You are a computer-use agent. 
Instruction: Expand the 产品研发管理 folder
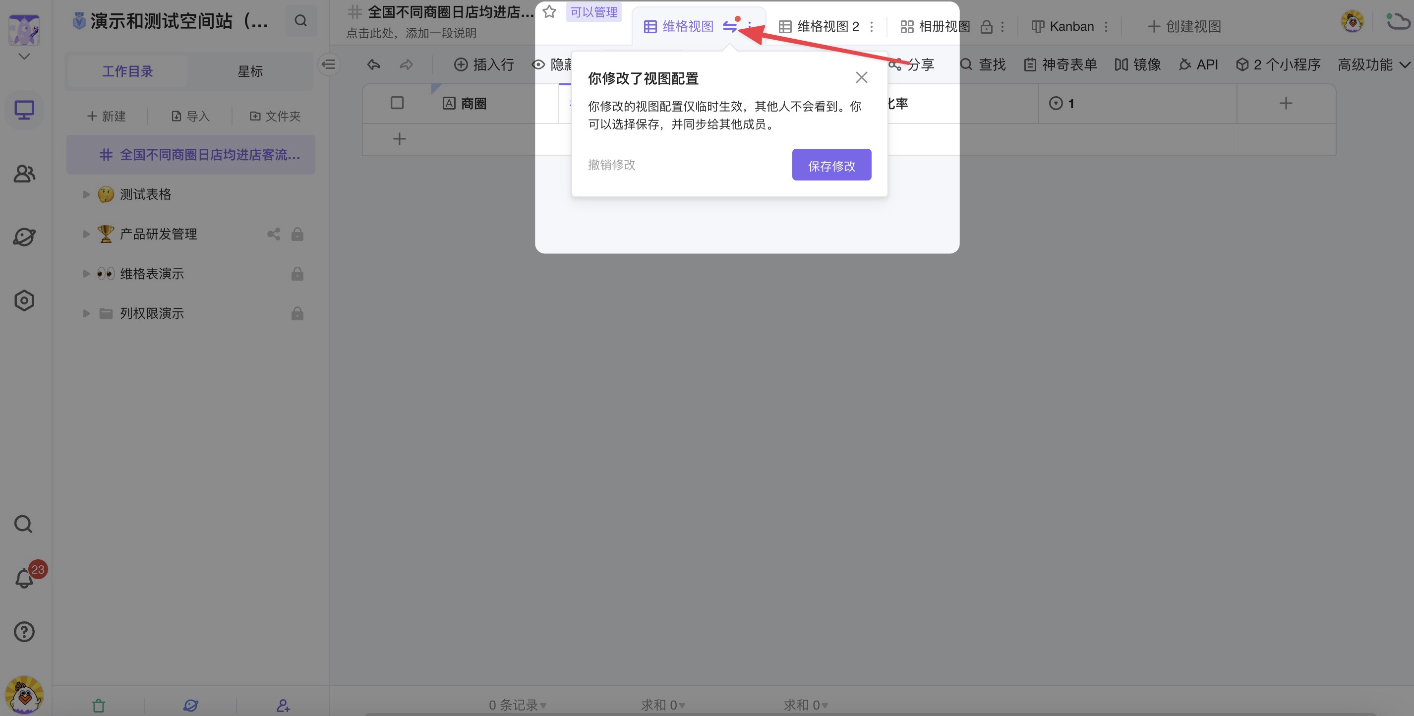coord(86,234)
